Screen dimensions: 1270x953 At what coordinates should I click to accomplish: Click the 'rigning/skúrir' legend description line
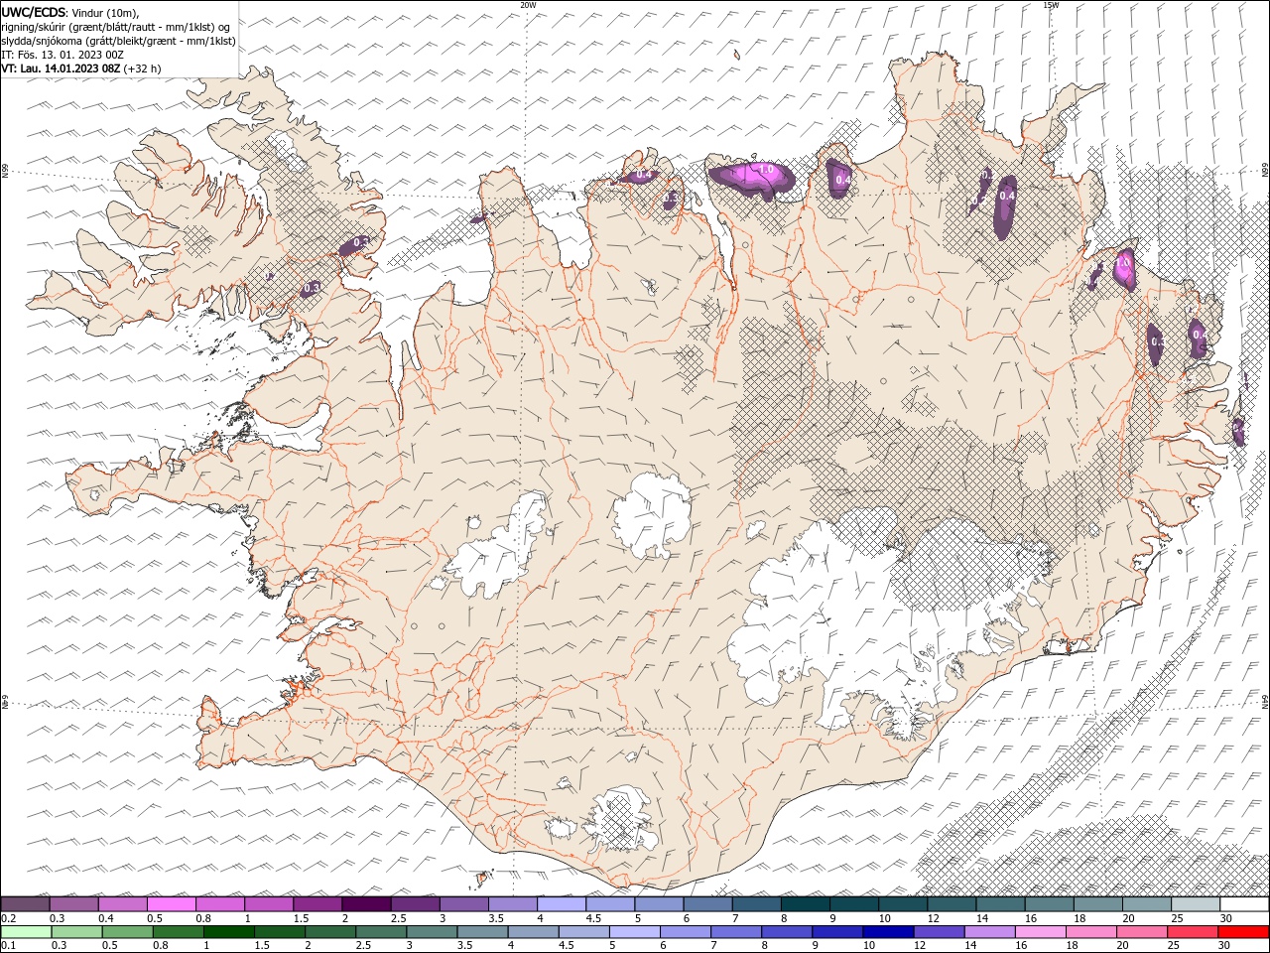(x=116, y=26)
